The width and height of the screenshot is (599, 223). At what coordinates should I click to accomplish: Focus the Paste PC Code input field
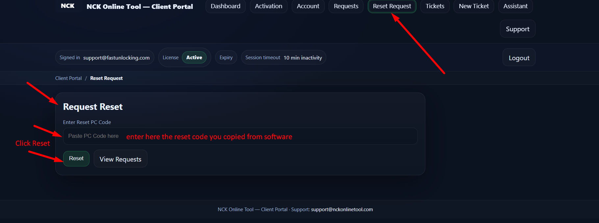[240, 136]
